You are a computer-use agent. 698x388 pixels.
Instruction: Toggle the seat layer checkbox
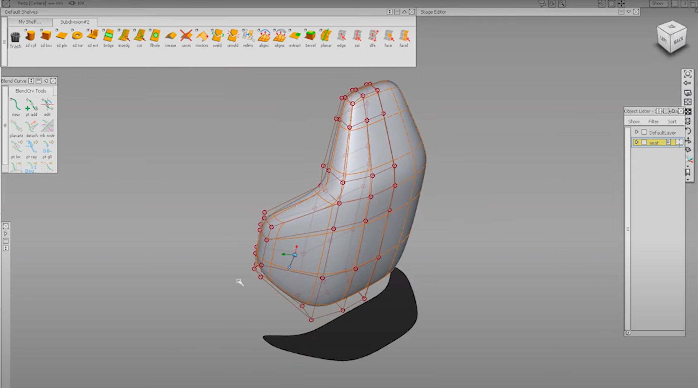coord(644,142)
